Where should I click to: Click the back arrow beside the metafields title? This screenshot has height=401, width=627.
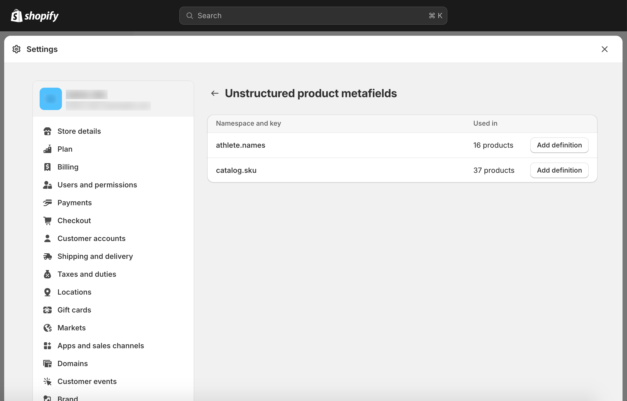(x=215, y=93)
